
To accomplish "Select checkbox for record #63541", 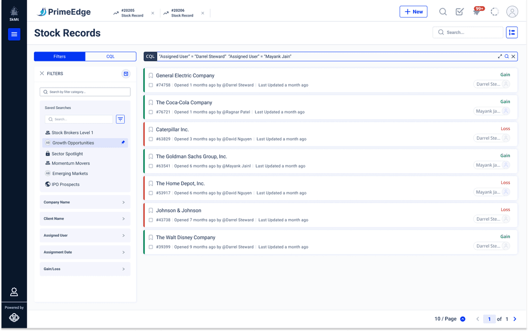I will pyautogui.click(x=151, y=166).
